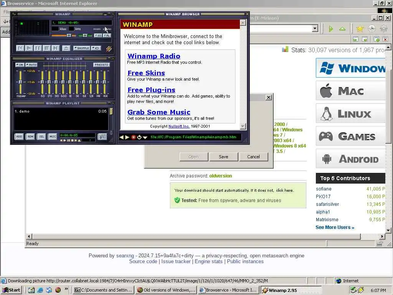The image size is (393, 295).
Task: Click the 60 Hz equalizer band slider
Action: pos(42,82)
